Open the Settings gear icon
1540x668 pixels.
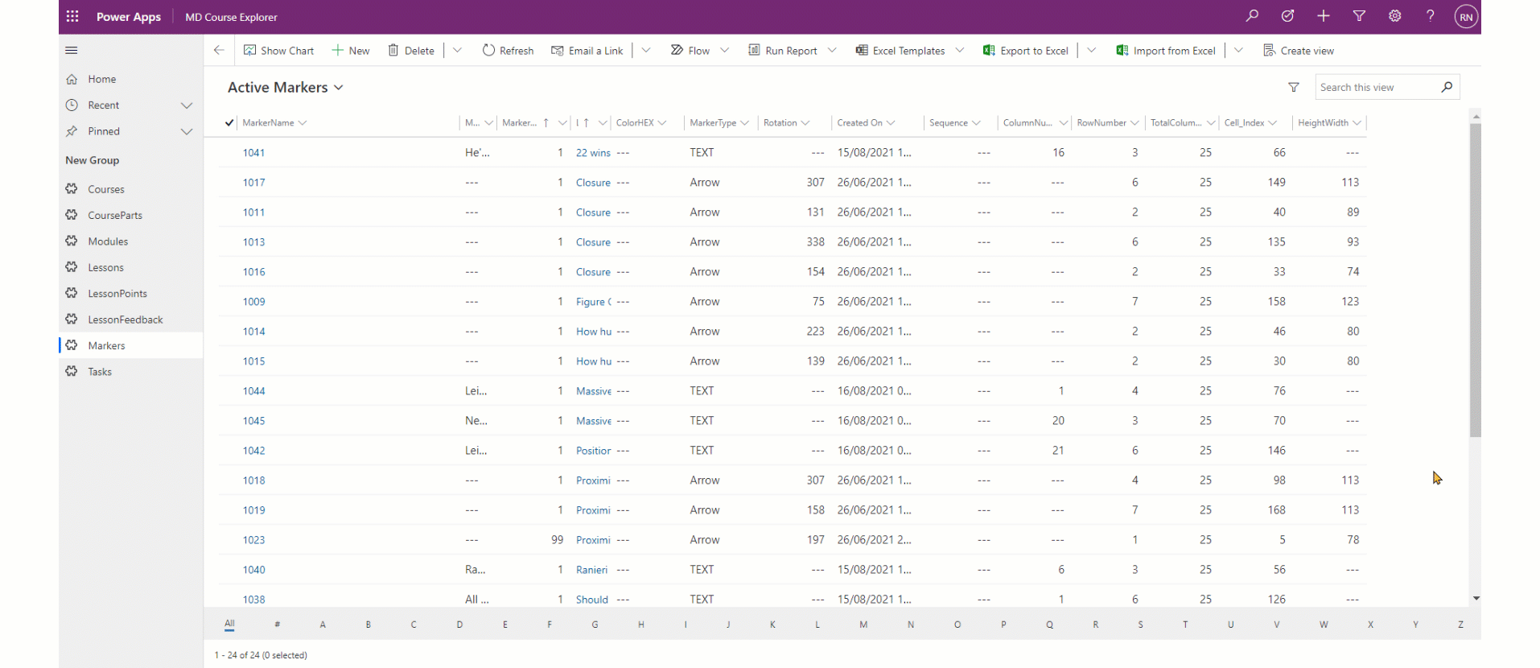pyautogui.click(x=1394, y=16)
